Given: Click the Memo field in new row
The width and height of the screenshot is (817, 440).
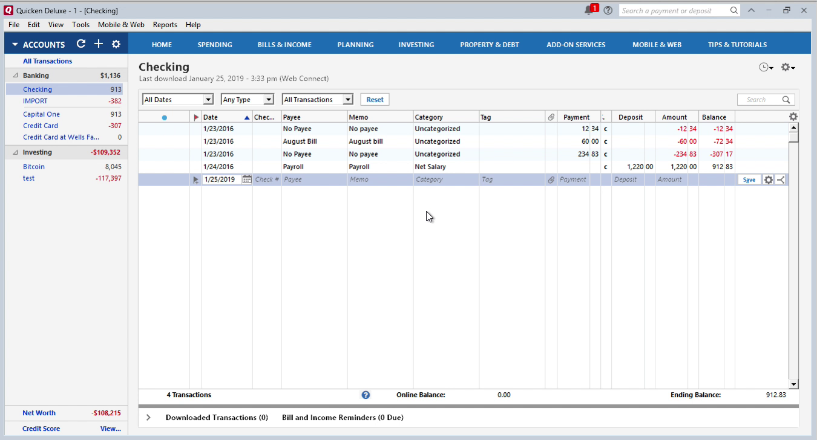Looking at the screenshot, I should pyautogui.click(x=380, y=180).
